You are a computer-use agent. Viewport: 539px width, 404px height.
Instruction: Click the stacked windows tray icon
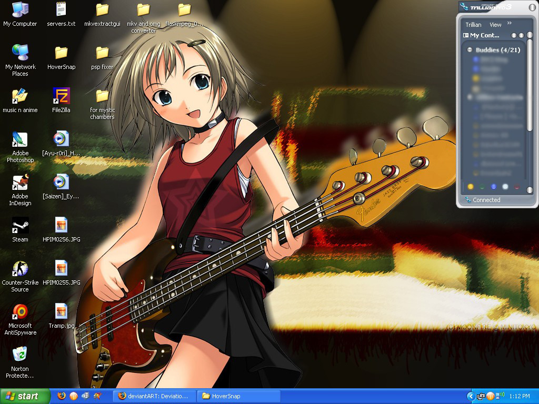[x=481, y=397]
